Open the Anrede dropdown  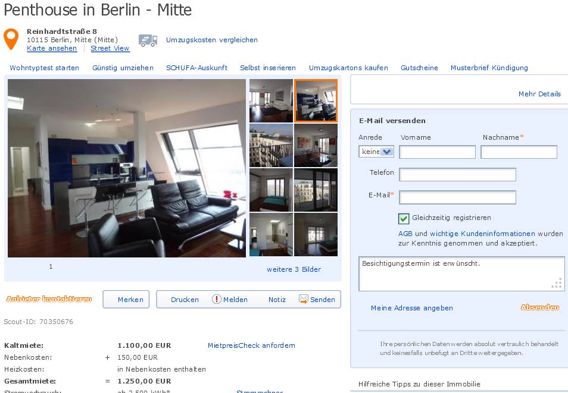[376, 152]
